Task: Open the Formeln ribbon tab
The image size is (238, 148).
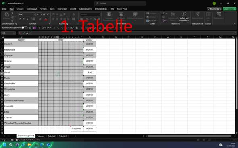Action: point(43,9)
